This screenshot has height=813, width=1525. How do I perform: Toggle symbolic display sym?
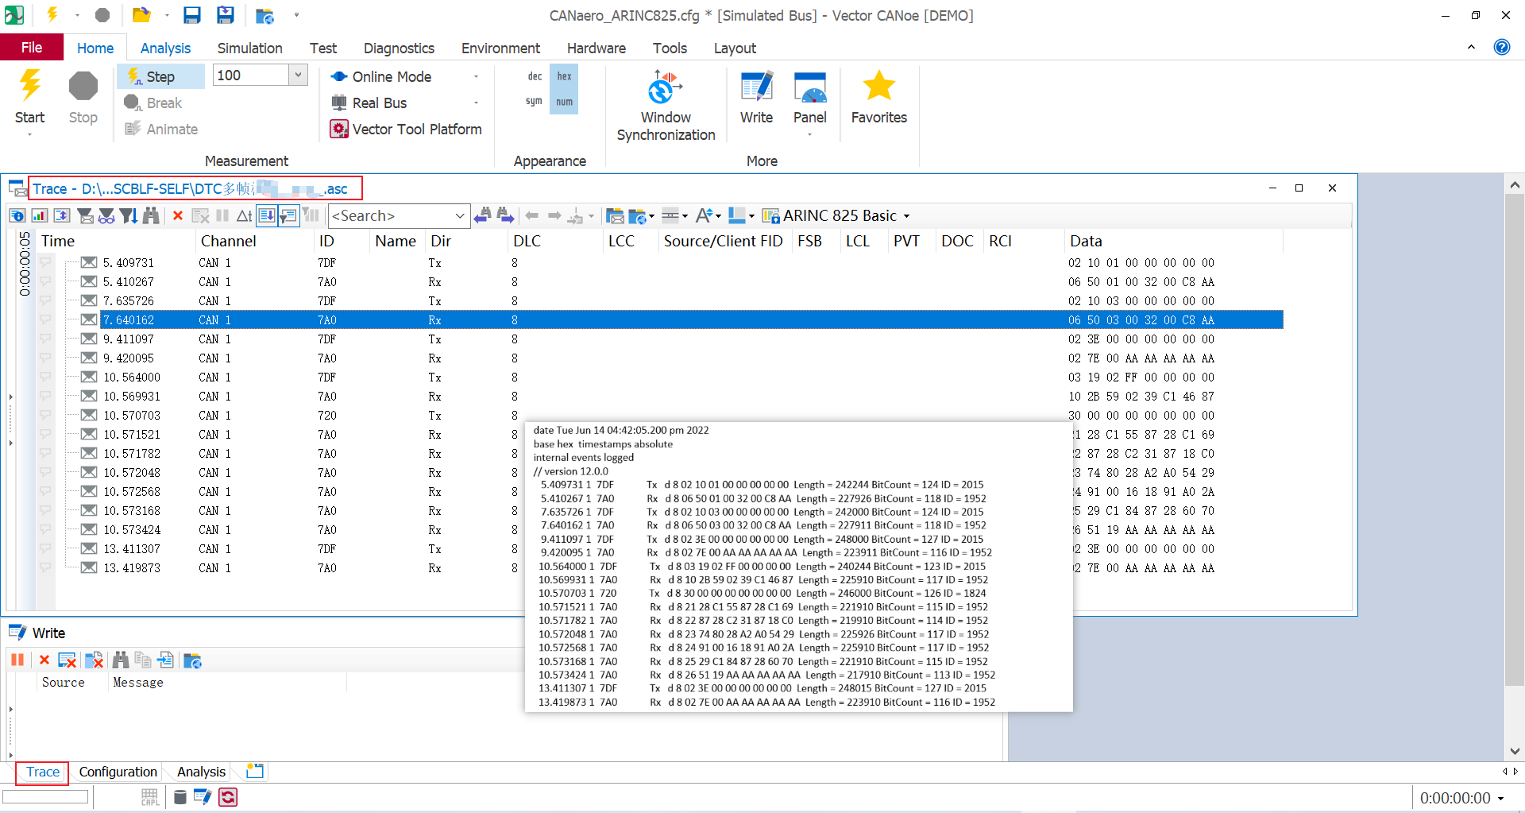pyautogui.click(x=534, y=102)
